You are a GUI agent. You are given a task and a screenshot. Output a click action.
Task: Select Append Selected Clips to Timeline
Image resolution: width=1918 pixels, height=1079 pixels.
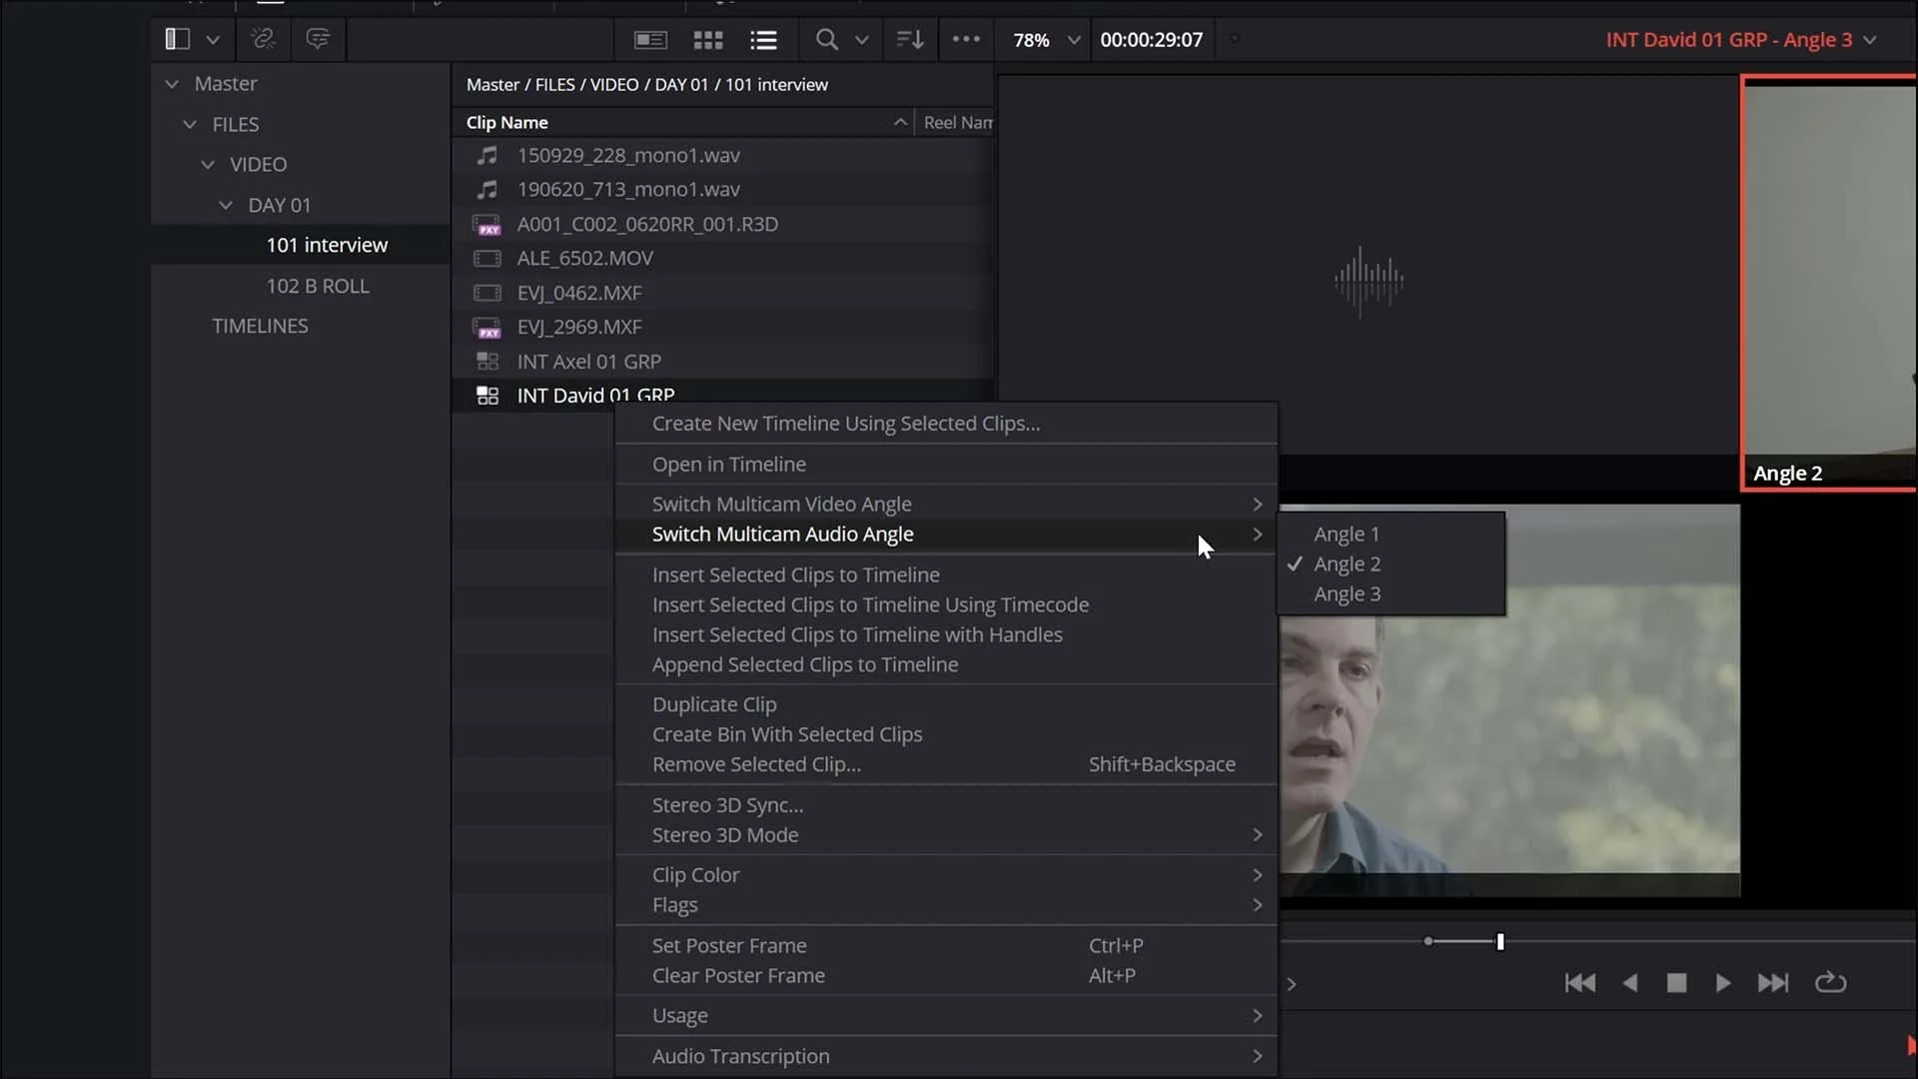(x=805, y=664)
